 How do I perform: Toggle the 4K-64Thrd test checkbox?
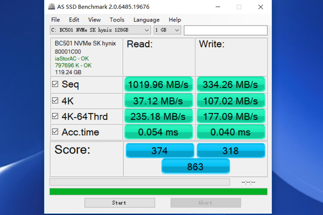(x=55, y=116)
